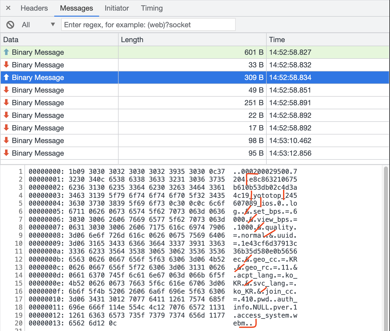Screen dimensions: 390x331
Task: Close the request details panel
Action: (x=8, y=8)
